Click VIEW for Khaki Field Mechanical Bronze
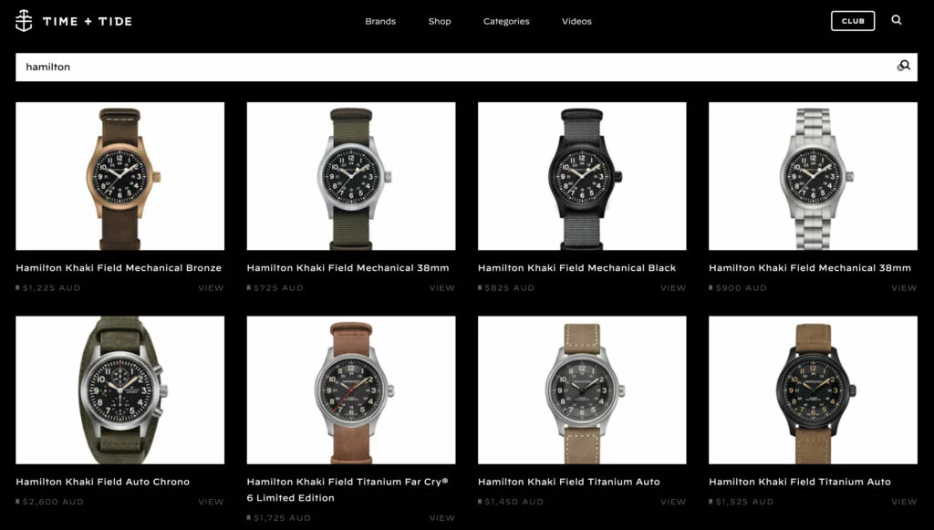 (211, 287)
